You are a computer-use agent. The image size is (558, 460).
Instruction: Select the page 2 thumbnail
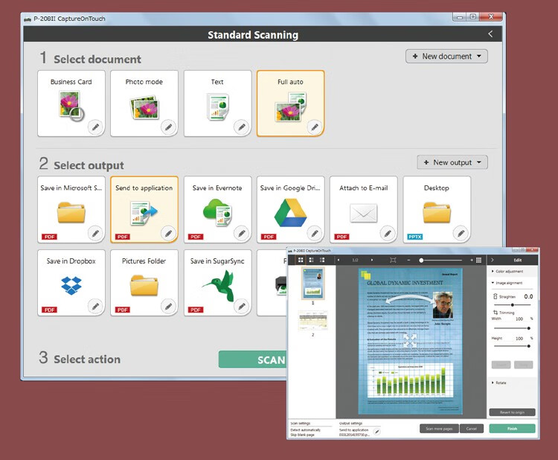[312, 321]
